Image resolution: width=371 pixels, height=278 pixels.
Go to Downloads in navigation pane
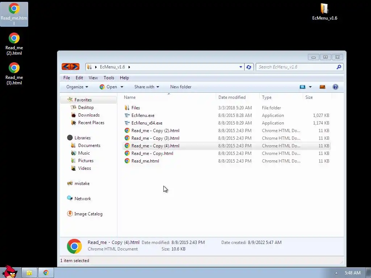pos(89,115)
